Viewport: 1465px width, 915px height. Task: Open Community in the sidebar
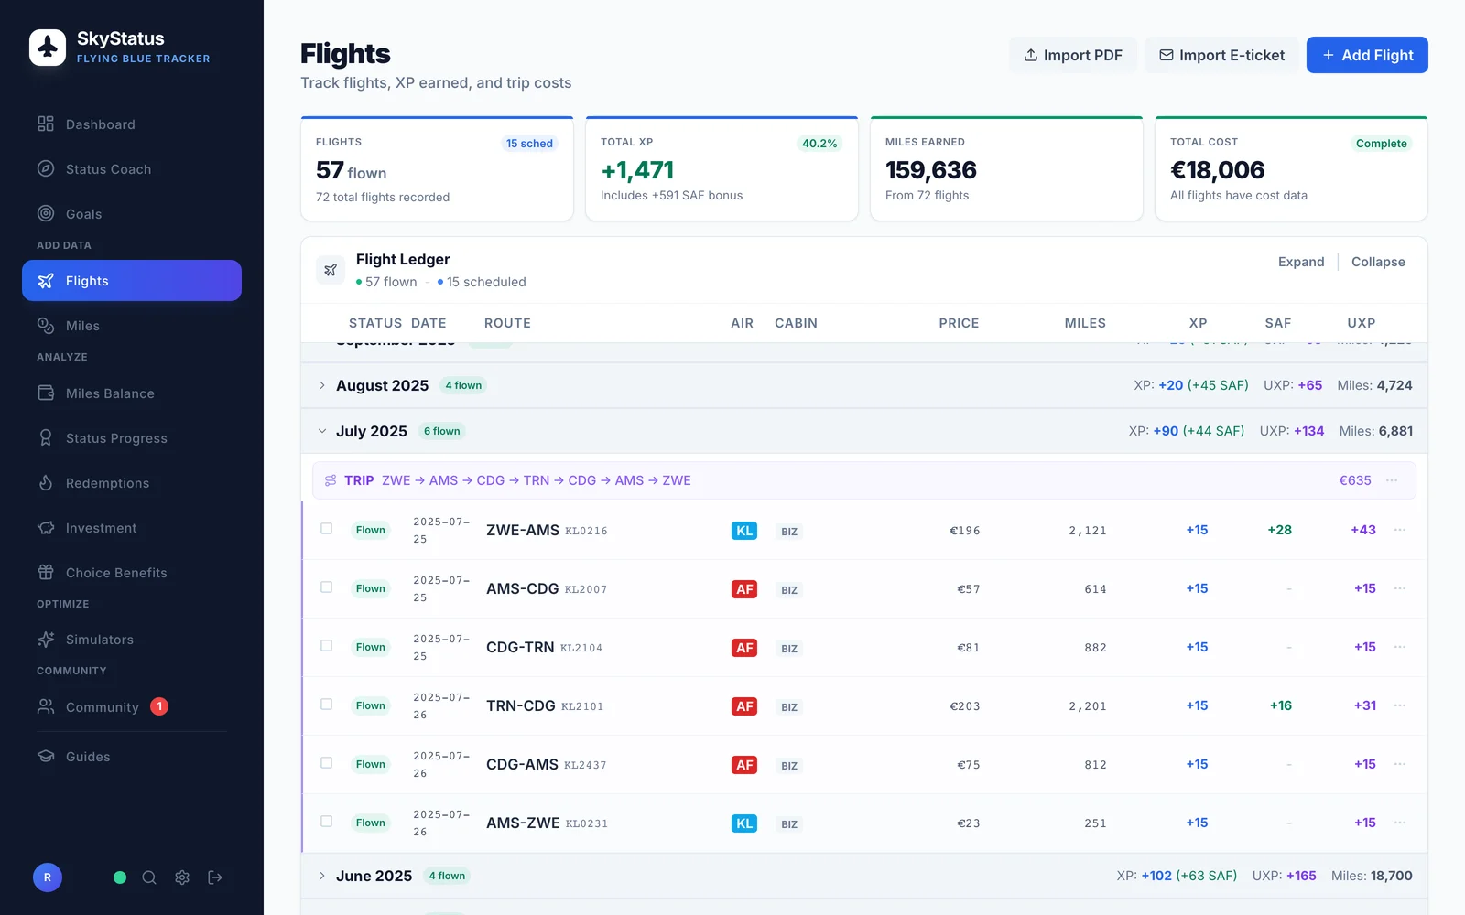(132, 706)
